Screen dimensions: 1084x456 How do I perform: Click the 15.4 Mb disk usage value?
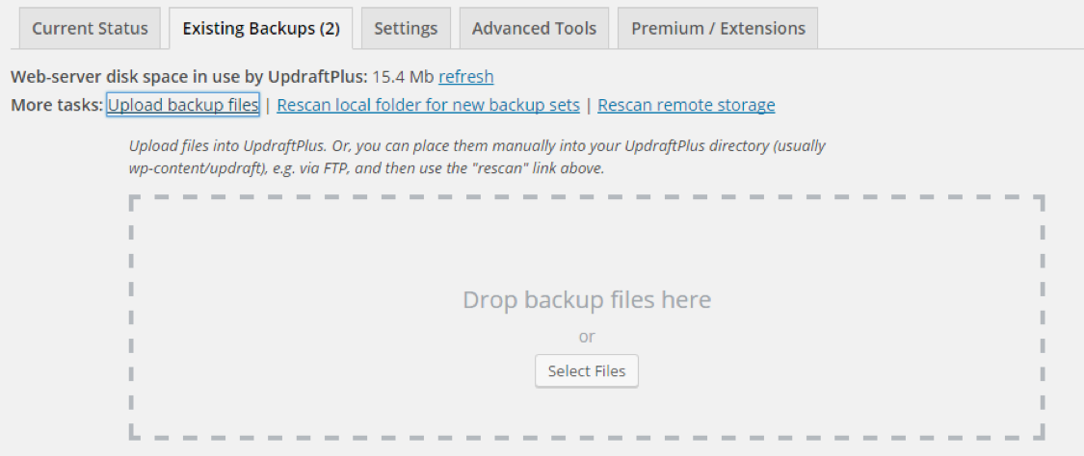click(x=403, y=76)
